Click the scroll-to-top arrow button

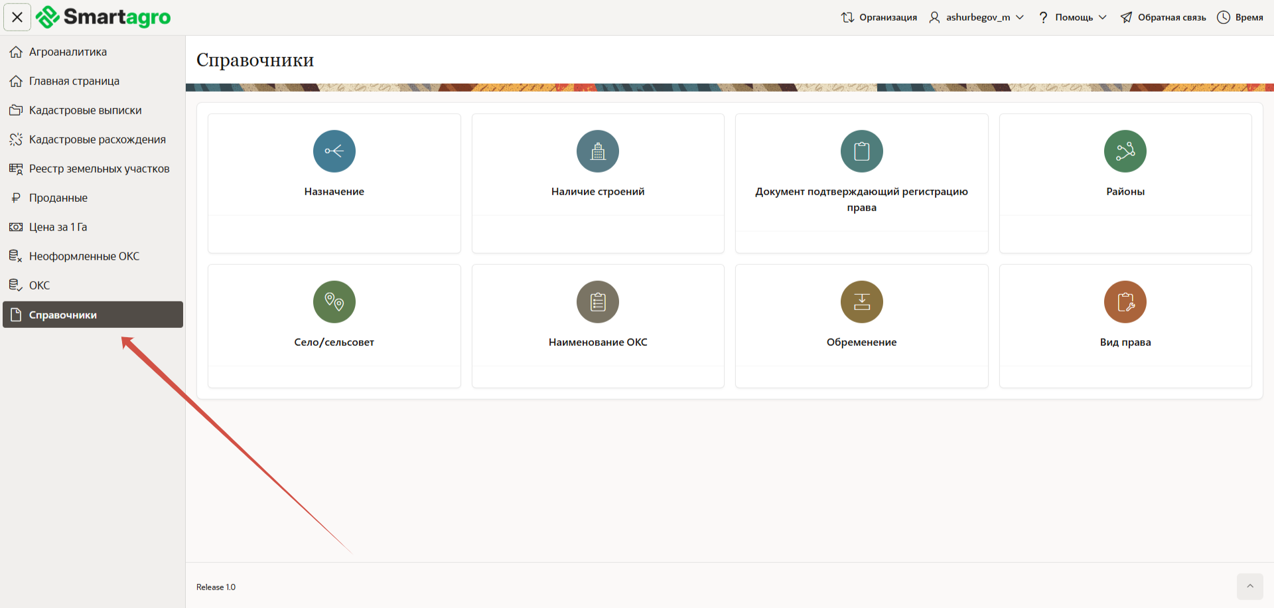tap(1249, 586)
